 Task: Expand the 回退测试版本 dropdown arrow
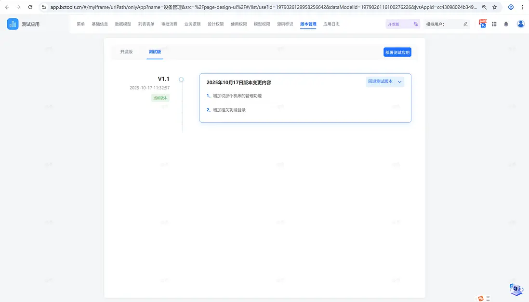click(400, 81)
